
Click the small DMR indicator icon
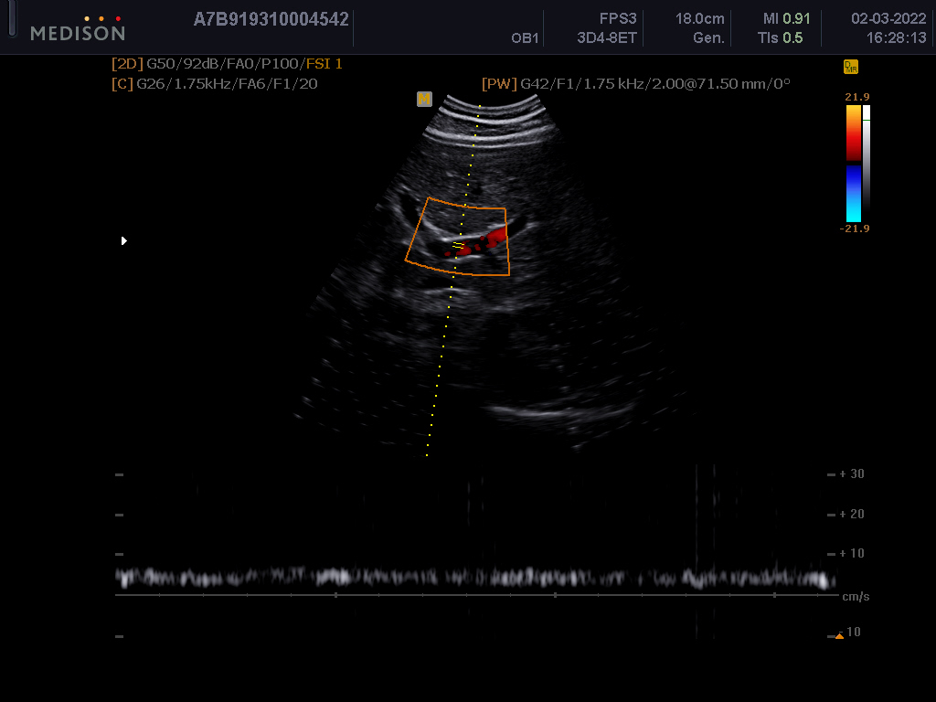point(850,67)
